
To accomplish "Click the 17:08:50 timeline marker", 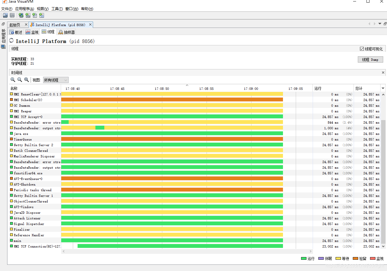I will coord(162,89).
